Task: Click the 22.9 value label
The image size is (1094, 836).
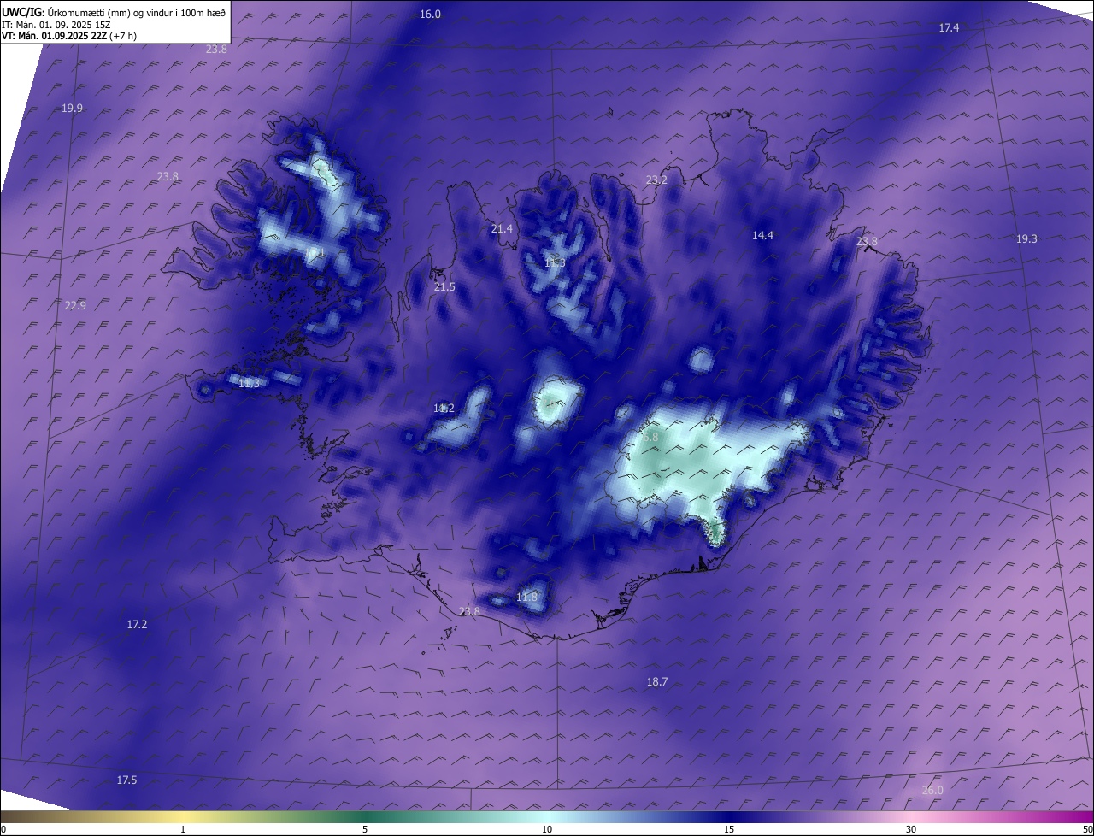Action: (75, 306)
